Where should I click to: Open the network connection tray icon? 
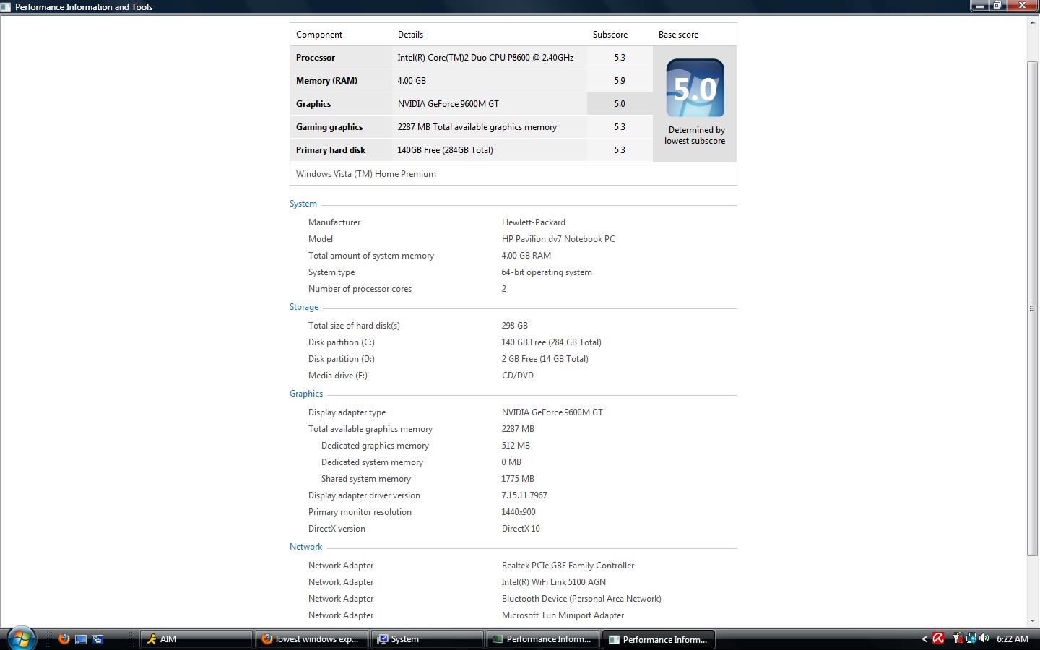coord(971,638)
